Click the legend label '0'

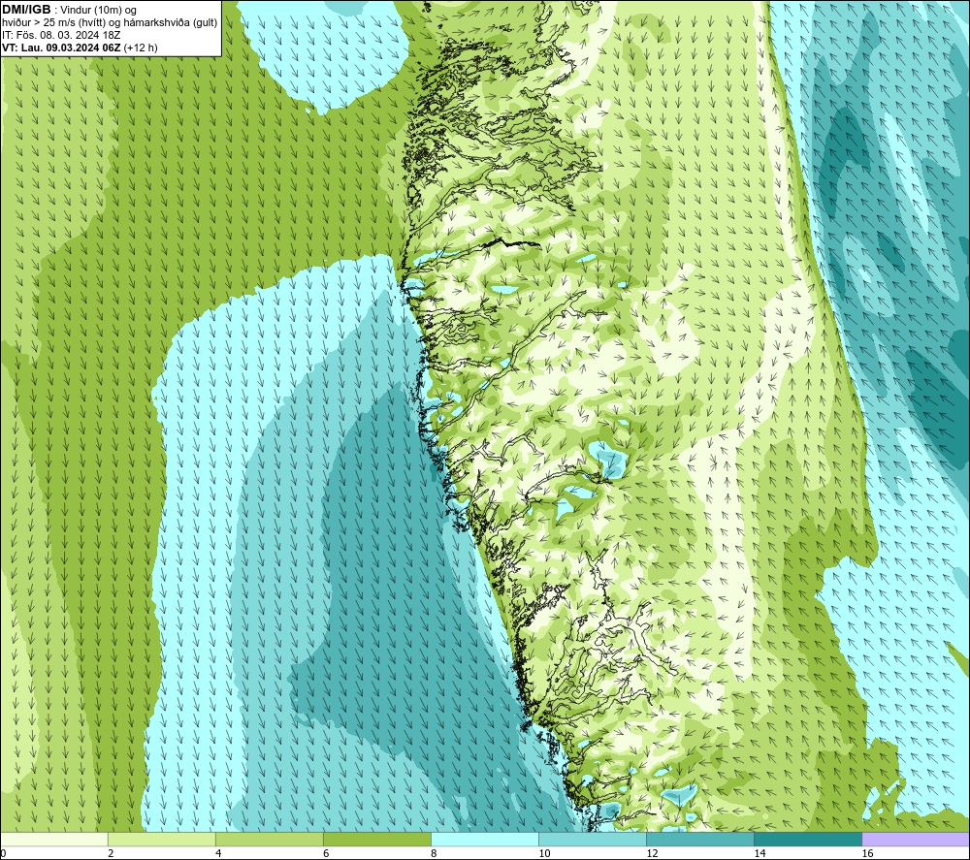(3, 854)
